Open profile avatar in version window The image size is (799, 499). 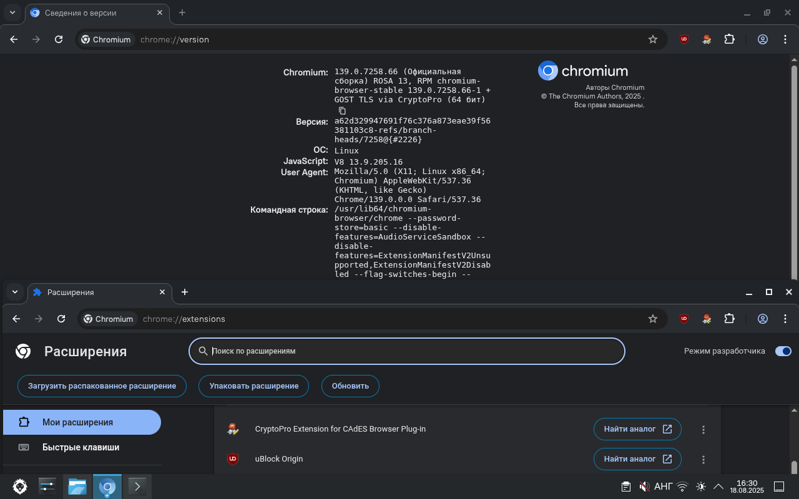point(763,39)
